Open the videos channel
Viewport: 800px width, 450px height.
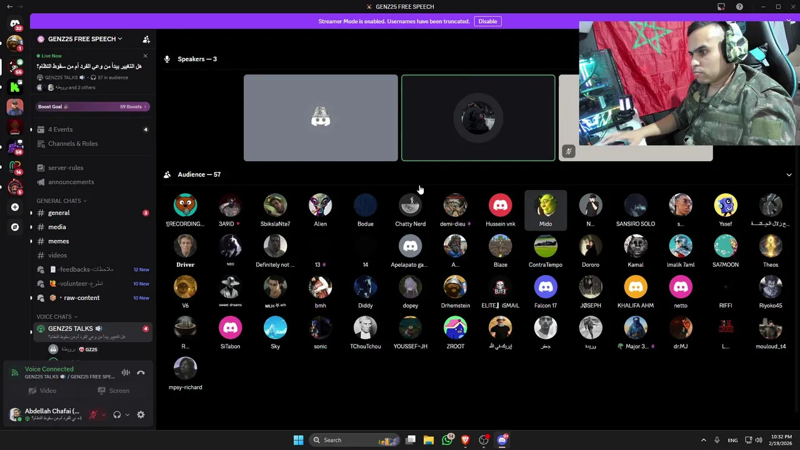pos(92,255)
